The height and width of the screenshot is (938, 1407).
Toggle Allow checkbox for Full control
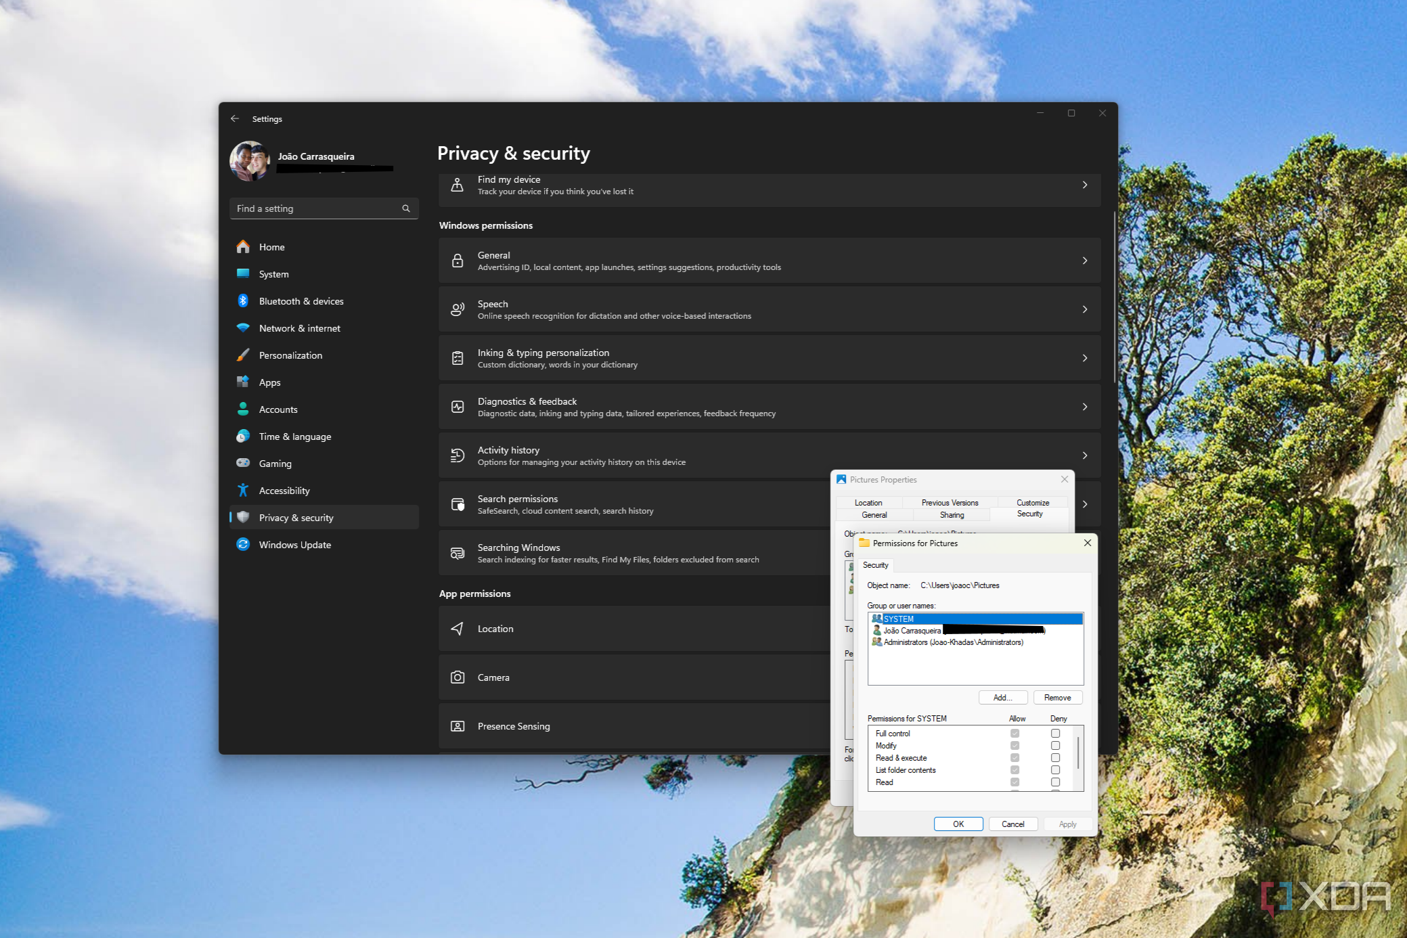coord(1014,734)
